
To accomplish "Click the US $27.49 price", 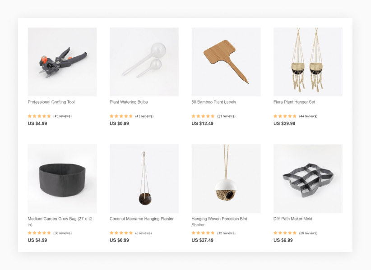I will click(202, 240).
